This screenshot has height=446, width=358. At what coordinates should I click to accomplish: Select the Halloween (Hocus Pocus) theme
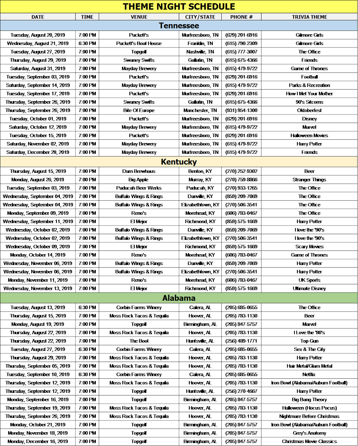coord(309,408)
